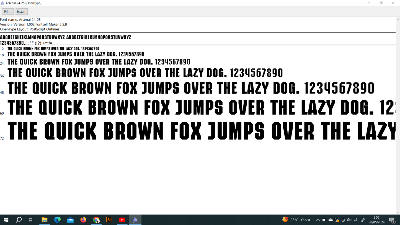
Task: Open the display sync tray icon with orange dot
Action: (337, 220)
